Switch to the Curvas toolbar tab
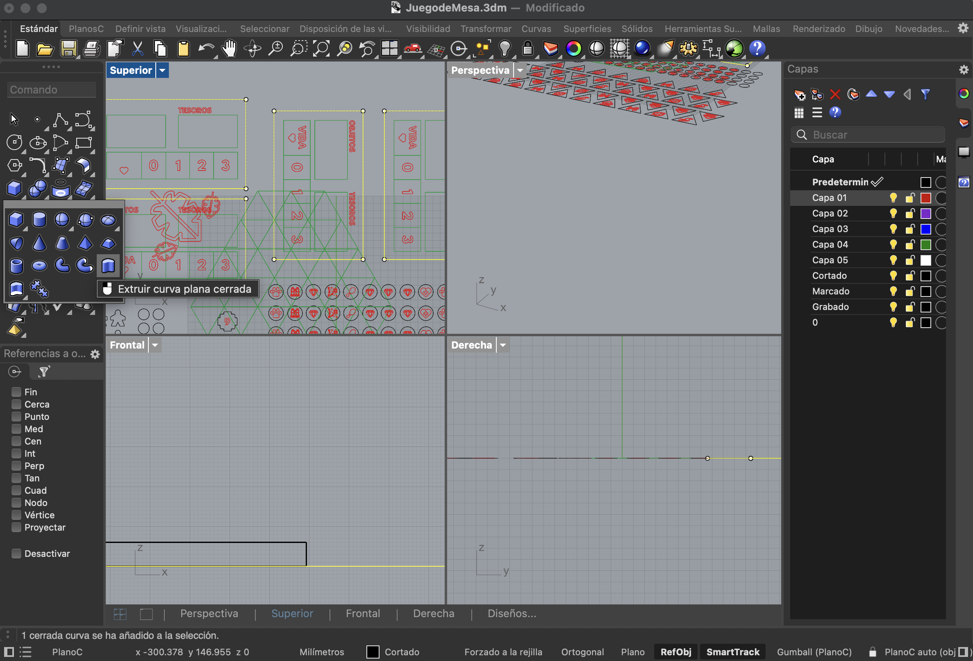973x661 pixels. click(536, 28)
